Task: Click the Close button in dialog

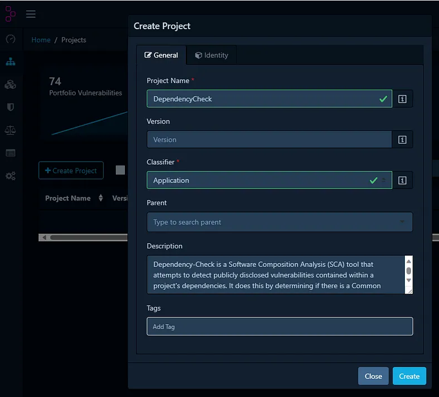Action: pyautogui.click(x=373, y=376)
